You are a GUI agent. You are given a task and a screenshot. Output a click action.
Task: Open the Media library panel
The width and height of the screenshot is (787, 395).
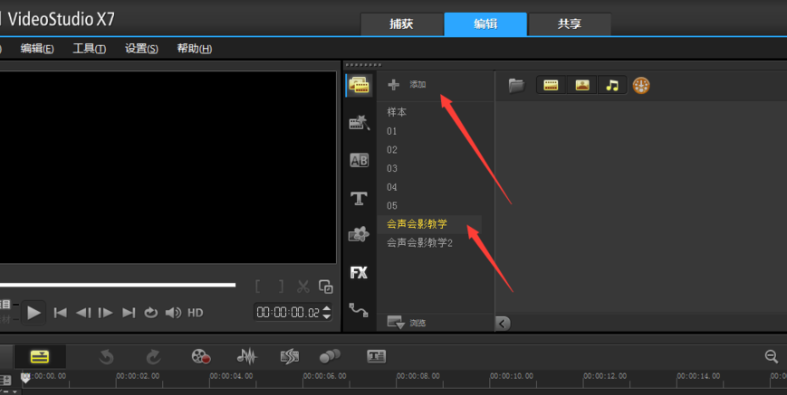point(360,86)
